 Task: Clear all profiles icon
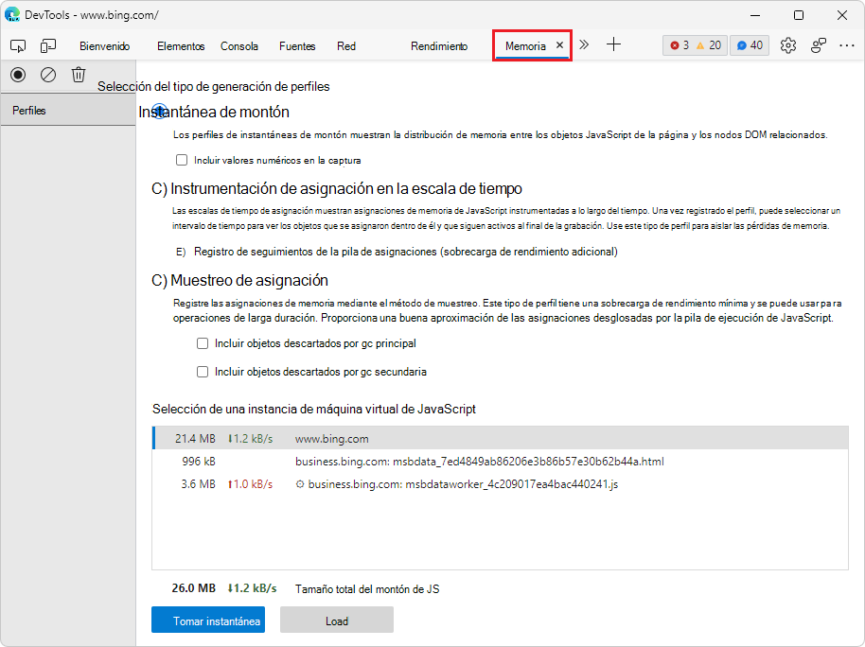pos(48,75)
